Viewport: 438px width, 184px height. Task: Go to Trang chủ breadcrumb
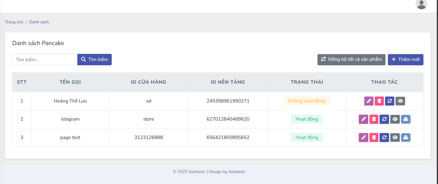pyautogui.click(x=14, y=22)
